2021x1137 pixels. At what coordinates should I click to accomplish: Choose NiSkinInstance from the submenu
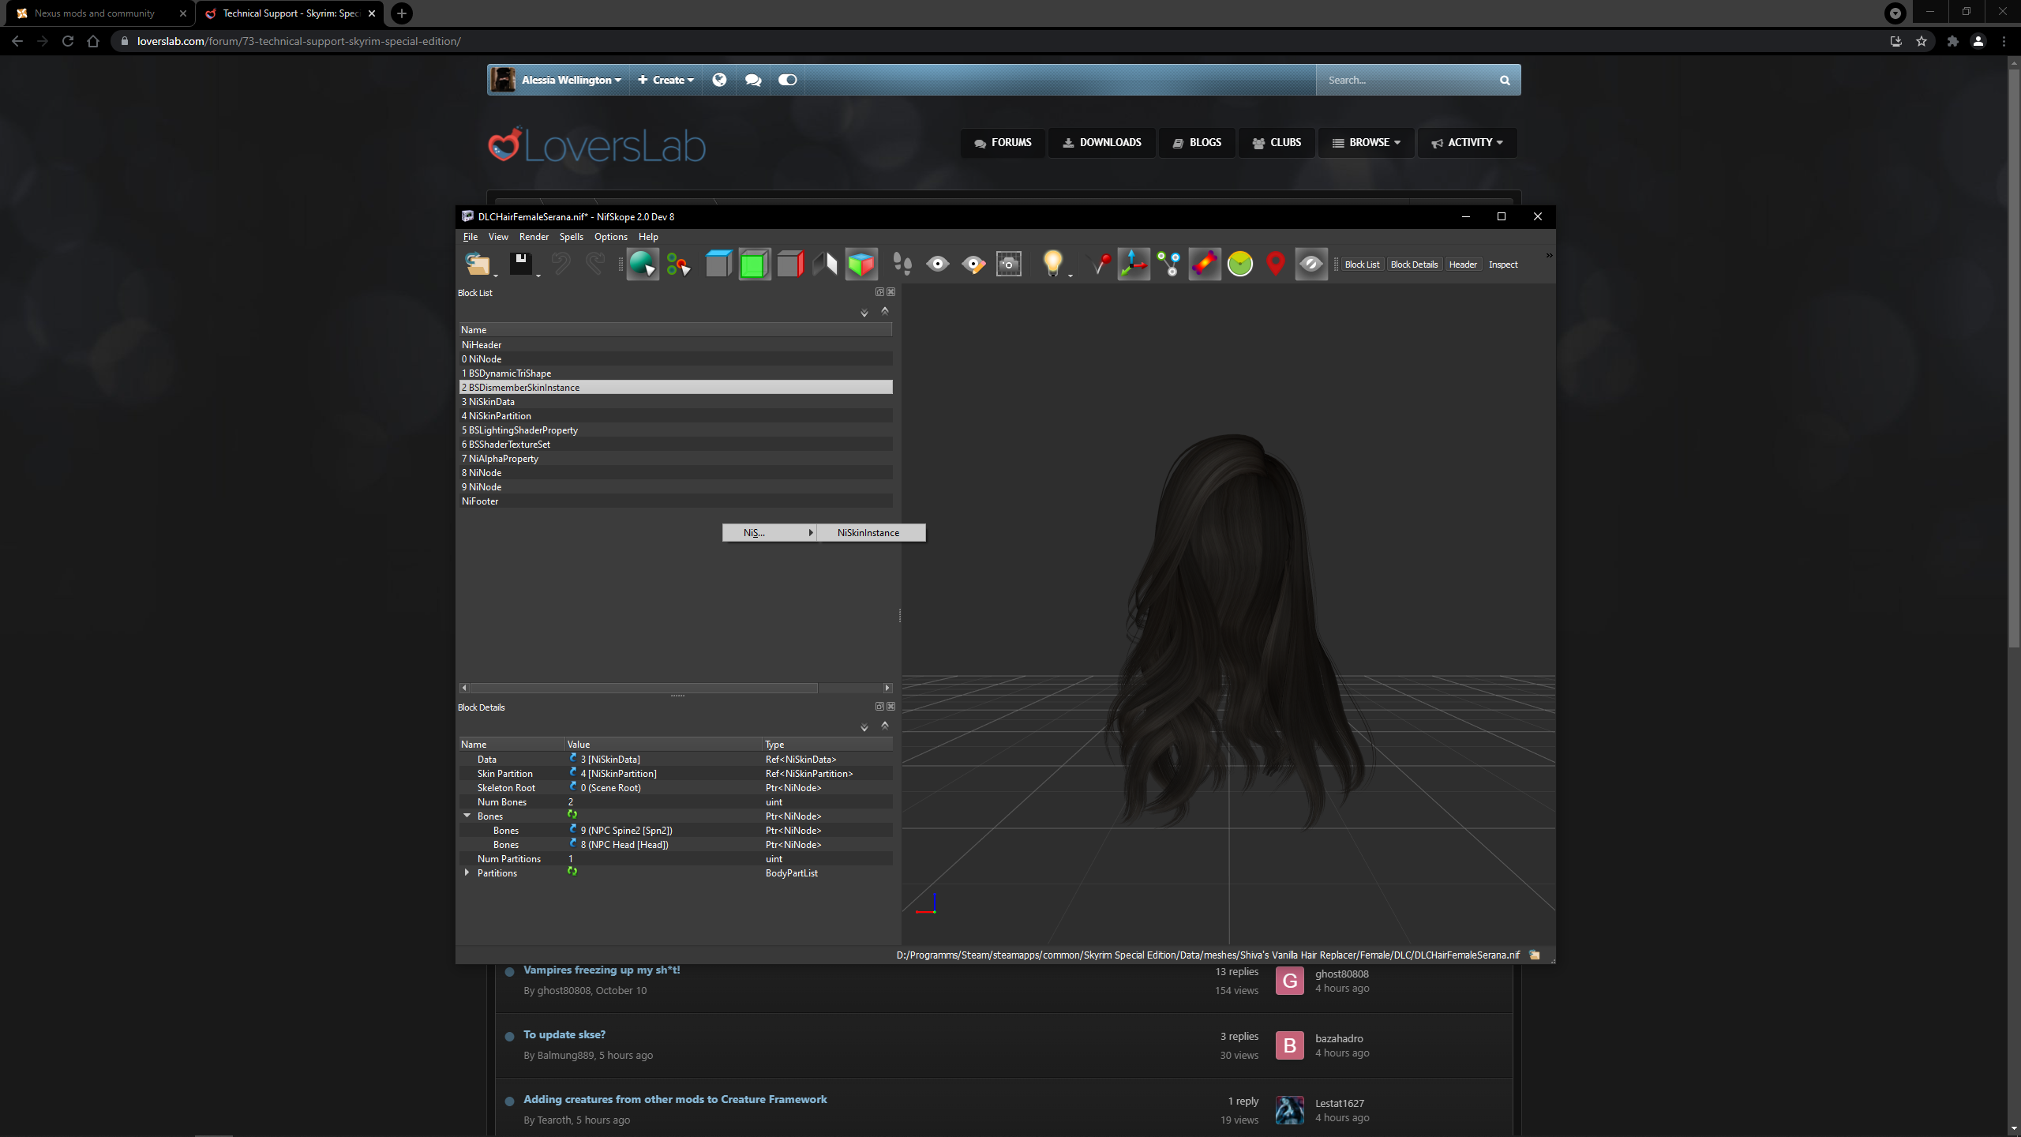pos(868,533)
